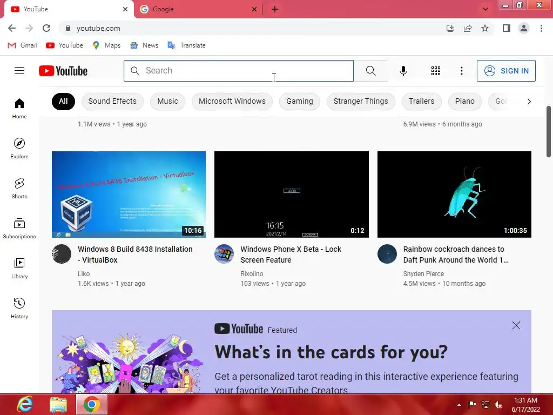Start voice search with microphone icon
553x415 pixels.
[403, 71]
